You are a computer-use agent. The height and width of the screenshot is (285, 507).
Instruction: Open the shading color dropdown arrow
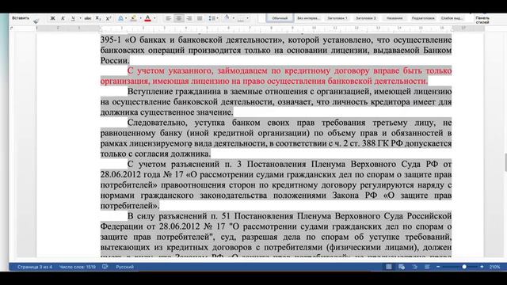click(x=234, y=18)
